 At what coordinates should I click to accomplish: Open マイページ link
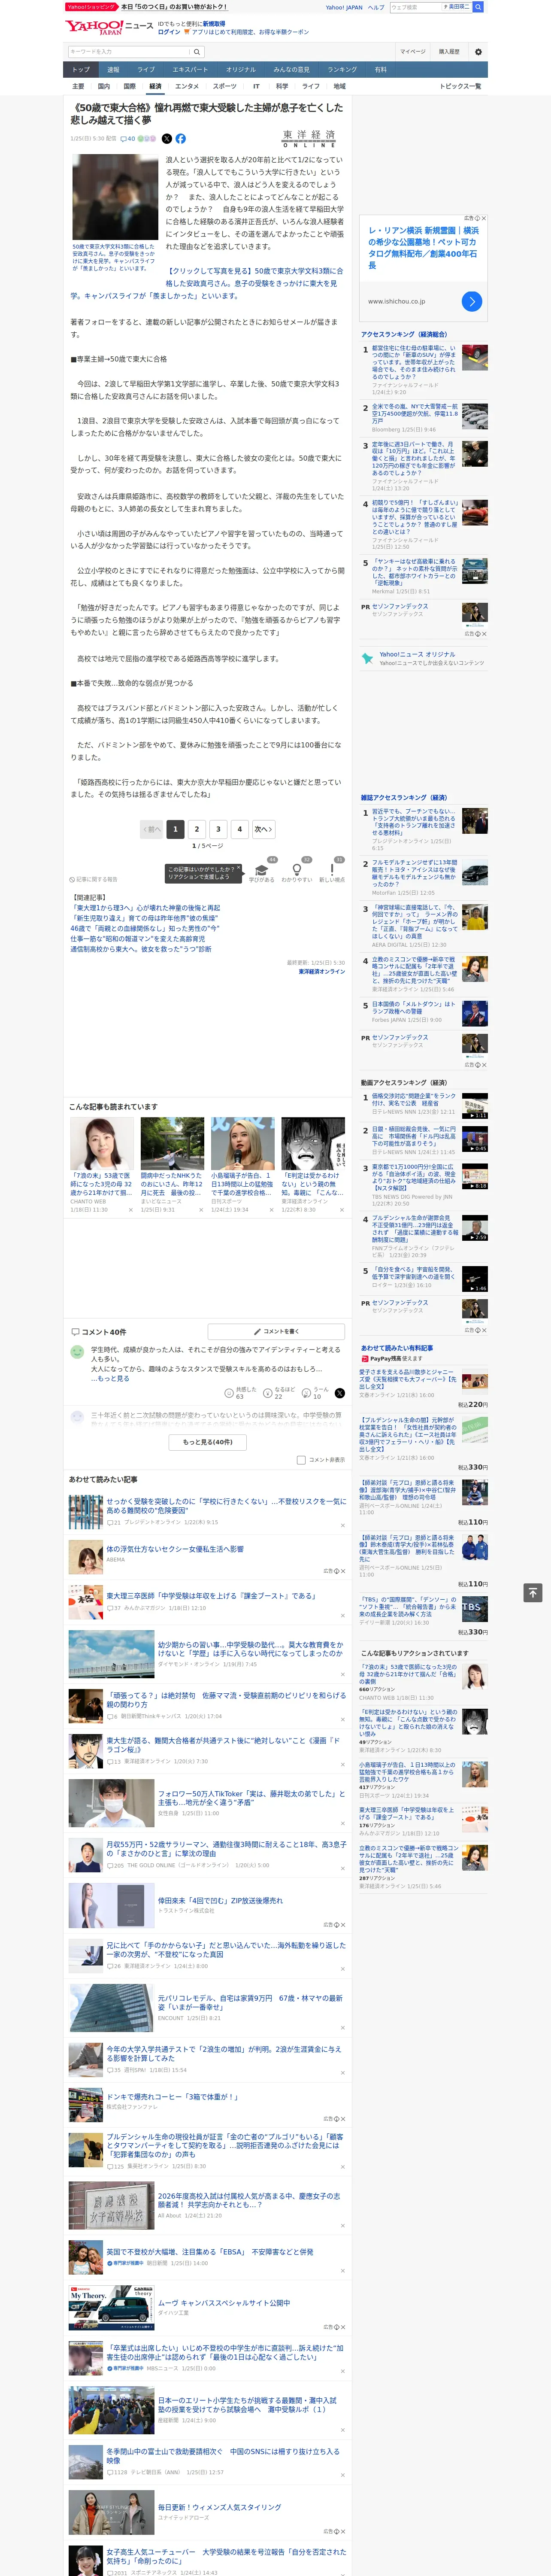pyautogui.click(x=412, y=51)
